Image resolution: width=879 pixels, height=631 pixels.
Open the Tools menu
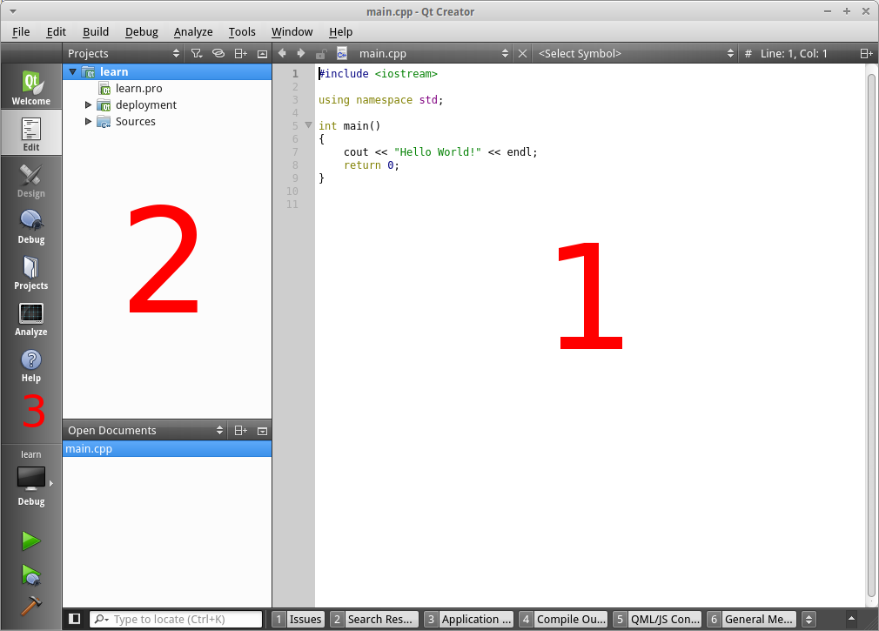(242, 31)
